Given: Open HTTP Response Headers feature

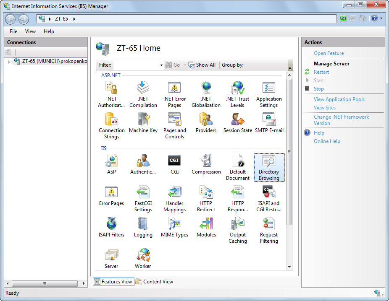Looking at the screenshot, I should point(237,199).
